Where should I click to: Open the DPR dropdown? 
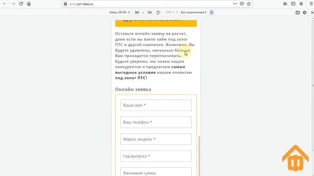coord(172,12)
